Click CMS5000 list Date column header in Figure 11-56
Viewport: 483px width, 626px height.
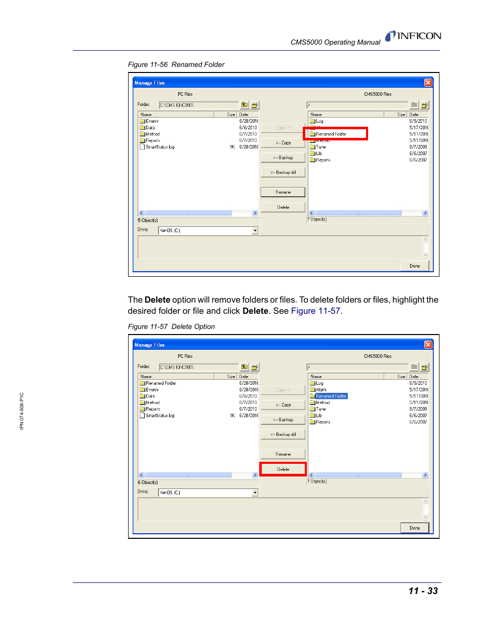(x=418, y=115)
